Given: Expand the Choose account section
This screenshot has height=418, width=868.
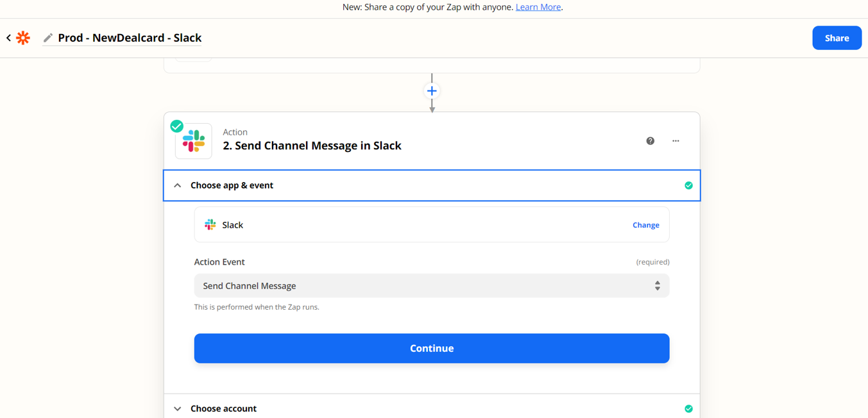Looking at the screenshot, I should (x=432, y=408).
